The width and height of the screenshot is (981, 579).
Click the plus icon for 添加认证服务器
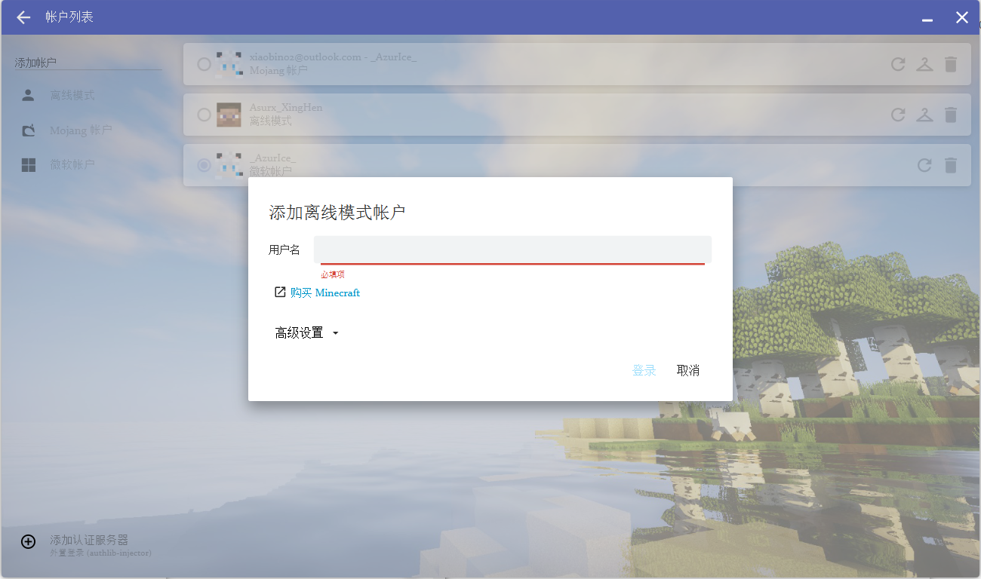click(28, 541)
